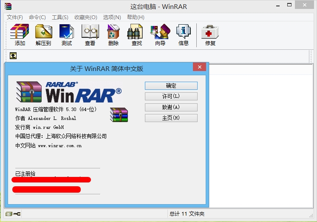Image resolution: width=317 pixels, height=222 pixels.
Task: Maximize the main WinRAR window
Action: click(289, 5)
